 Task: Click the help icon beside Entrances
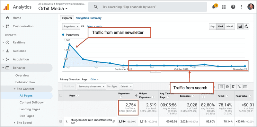click(x=193, y=96)
